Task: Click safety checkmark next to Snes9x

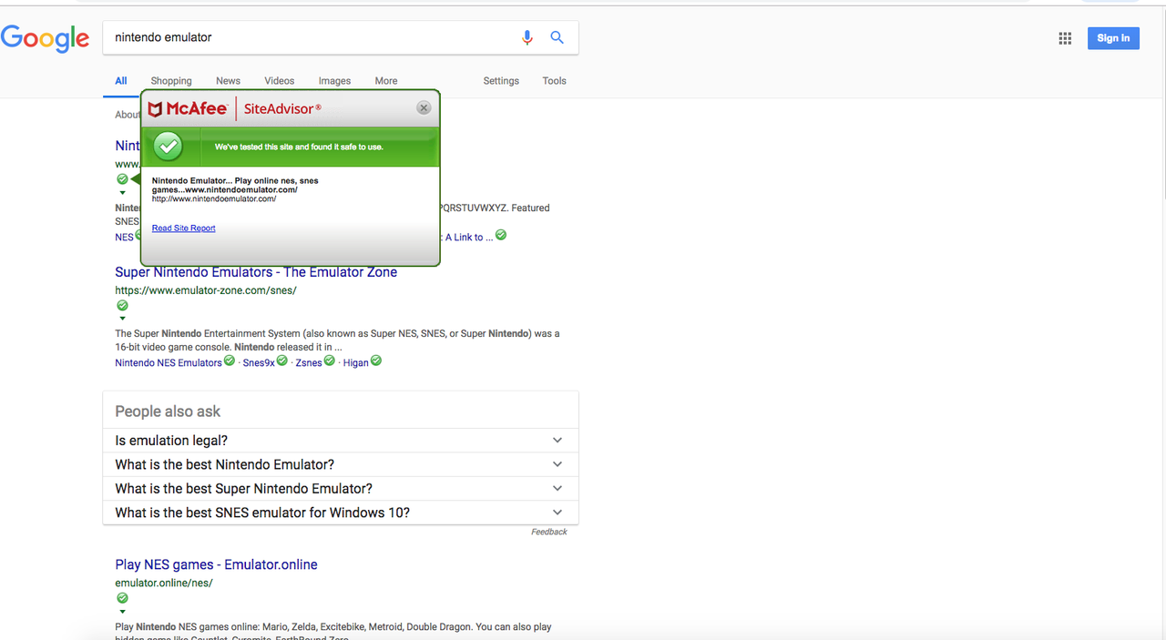Action: coord(282,361)
